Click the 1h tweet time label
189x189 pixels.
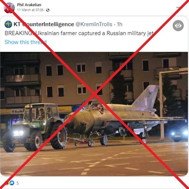[x=120, y=24]
